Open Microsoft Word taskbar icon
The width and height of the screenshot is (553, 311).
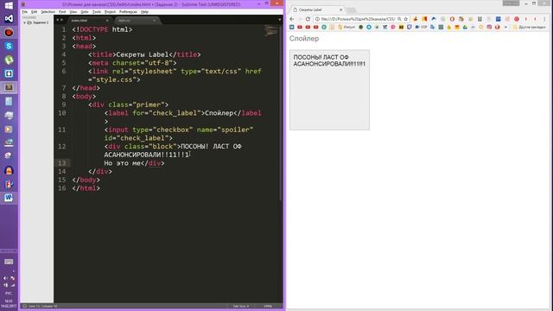[x=9, y=198]
